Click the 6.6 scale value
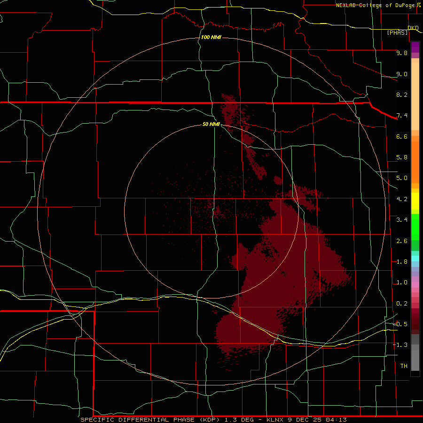The width and height of the screenshot is (423, 423). [402, 136]
